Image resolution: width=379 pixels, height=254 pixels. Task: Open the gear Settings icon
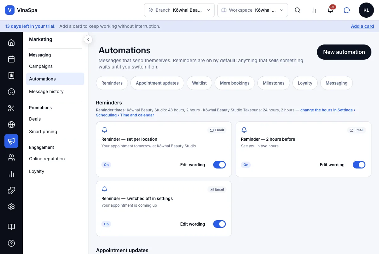click(11, 207)
